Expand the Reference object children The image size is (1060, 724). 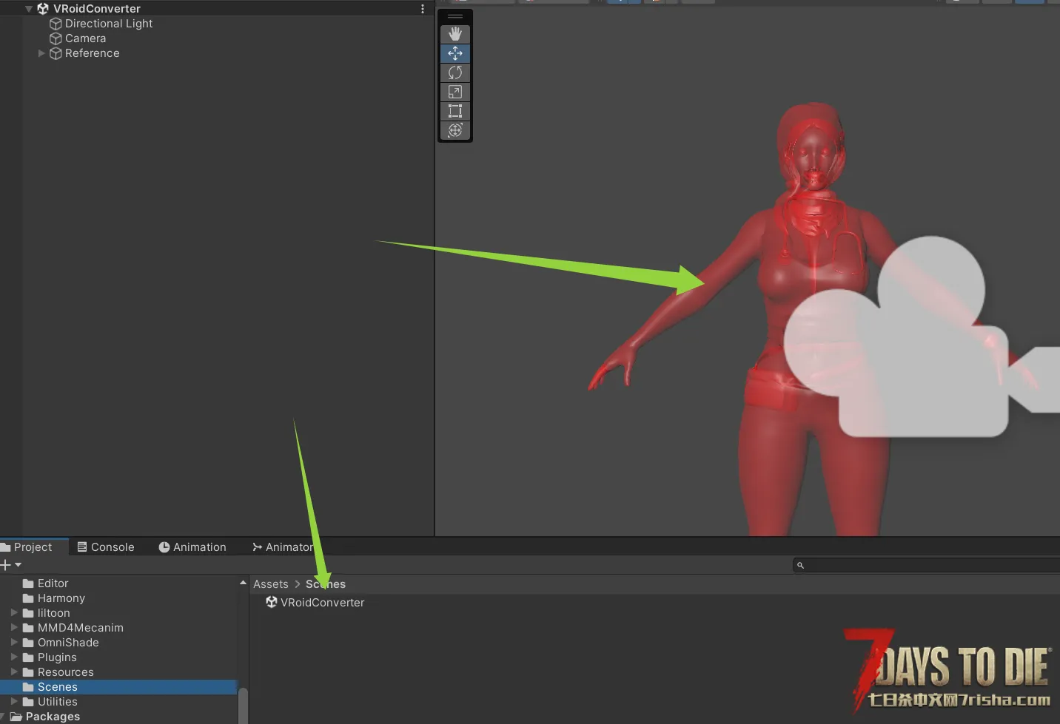pos(41,53)
